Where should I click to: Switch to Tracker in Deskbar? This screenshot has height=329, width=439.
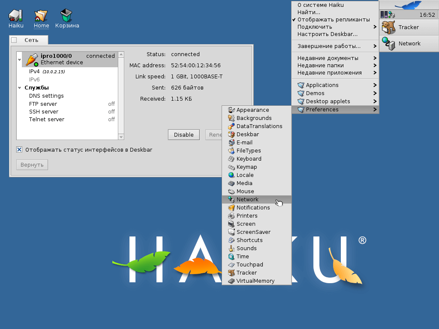click(x=409, y=27)
